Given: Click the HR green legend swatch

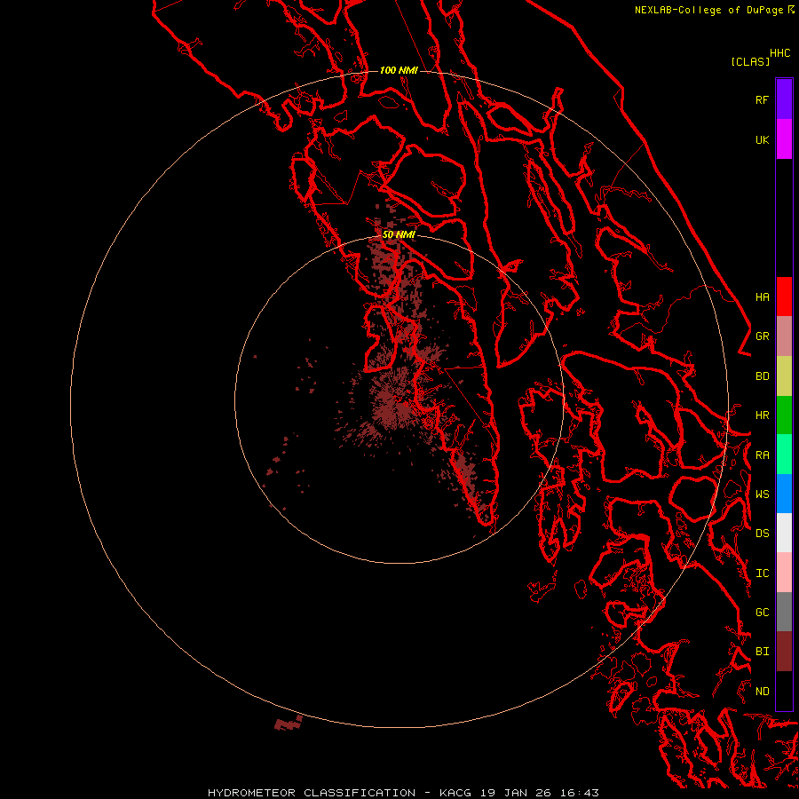Looking at the screenshot, I should [784, 415].
